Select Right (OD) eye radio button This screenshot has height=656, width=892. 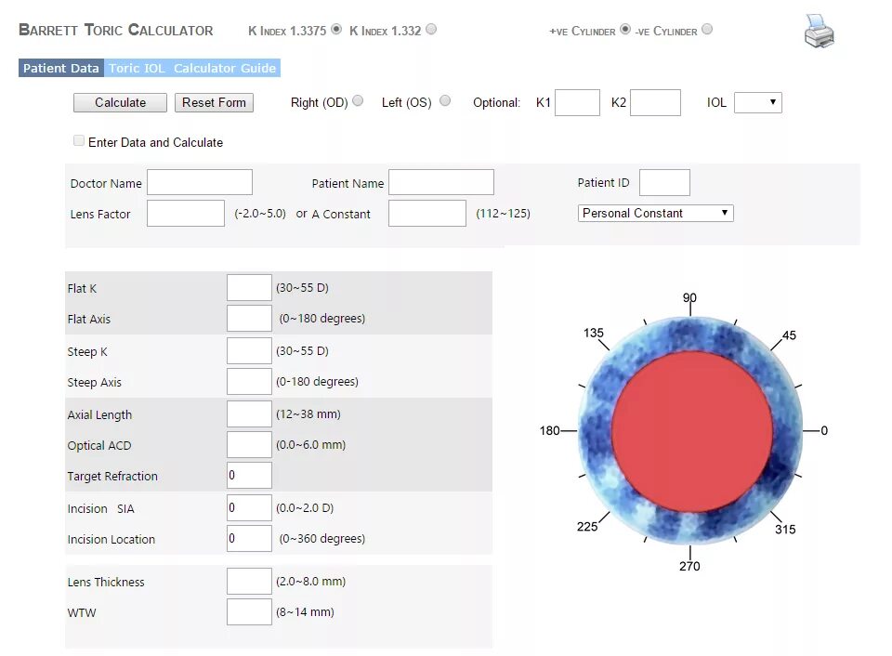pyautogui.click(x=358, y=100)
